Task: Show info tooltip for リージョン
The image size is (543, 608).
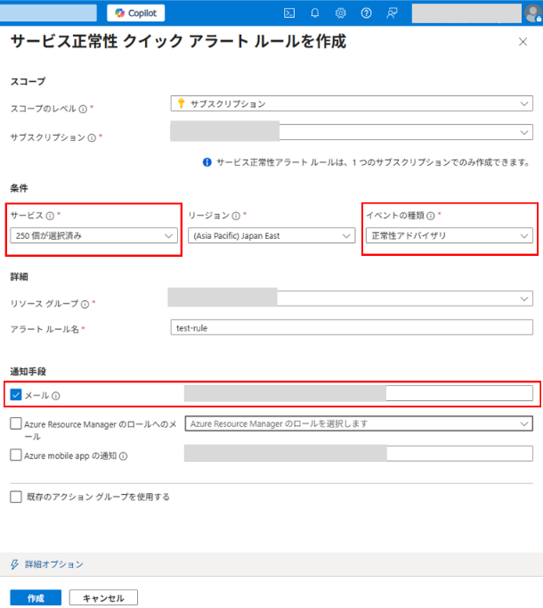Action: (236, 216)
